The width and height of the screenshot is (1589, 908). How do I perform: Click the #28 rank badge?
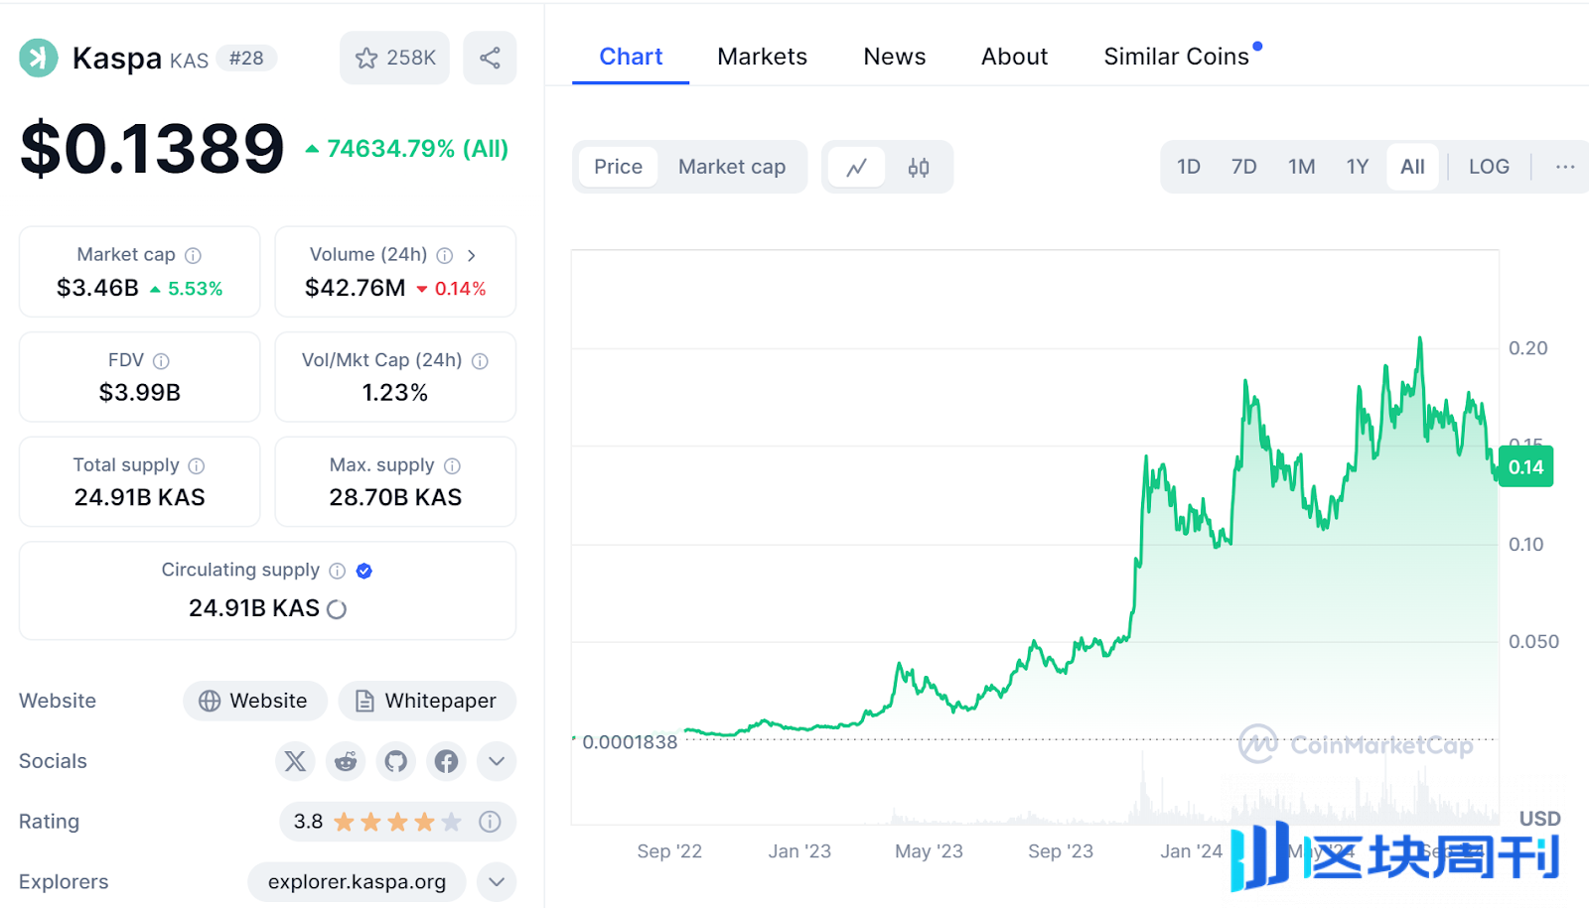(x=246, y=59)
